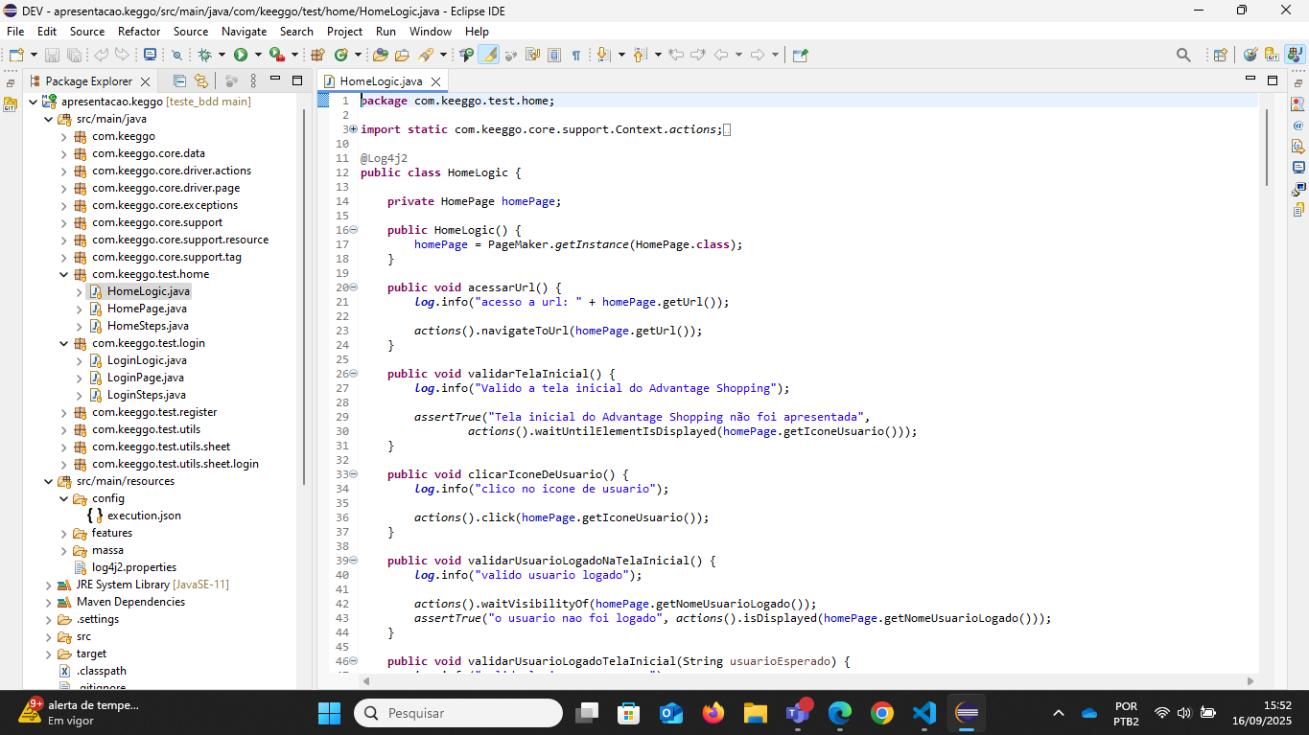
Task: Collapse acessarUrl method fold at line 20
Action: pos(353,287)
